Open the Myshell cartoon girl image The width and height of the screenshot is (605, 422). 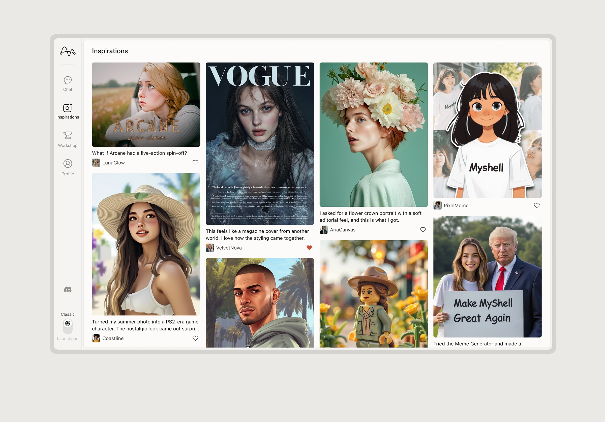(x=488, y=130)
